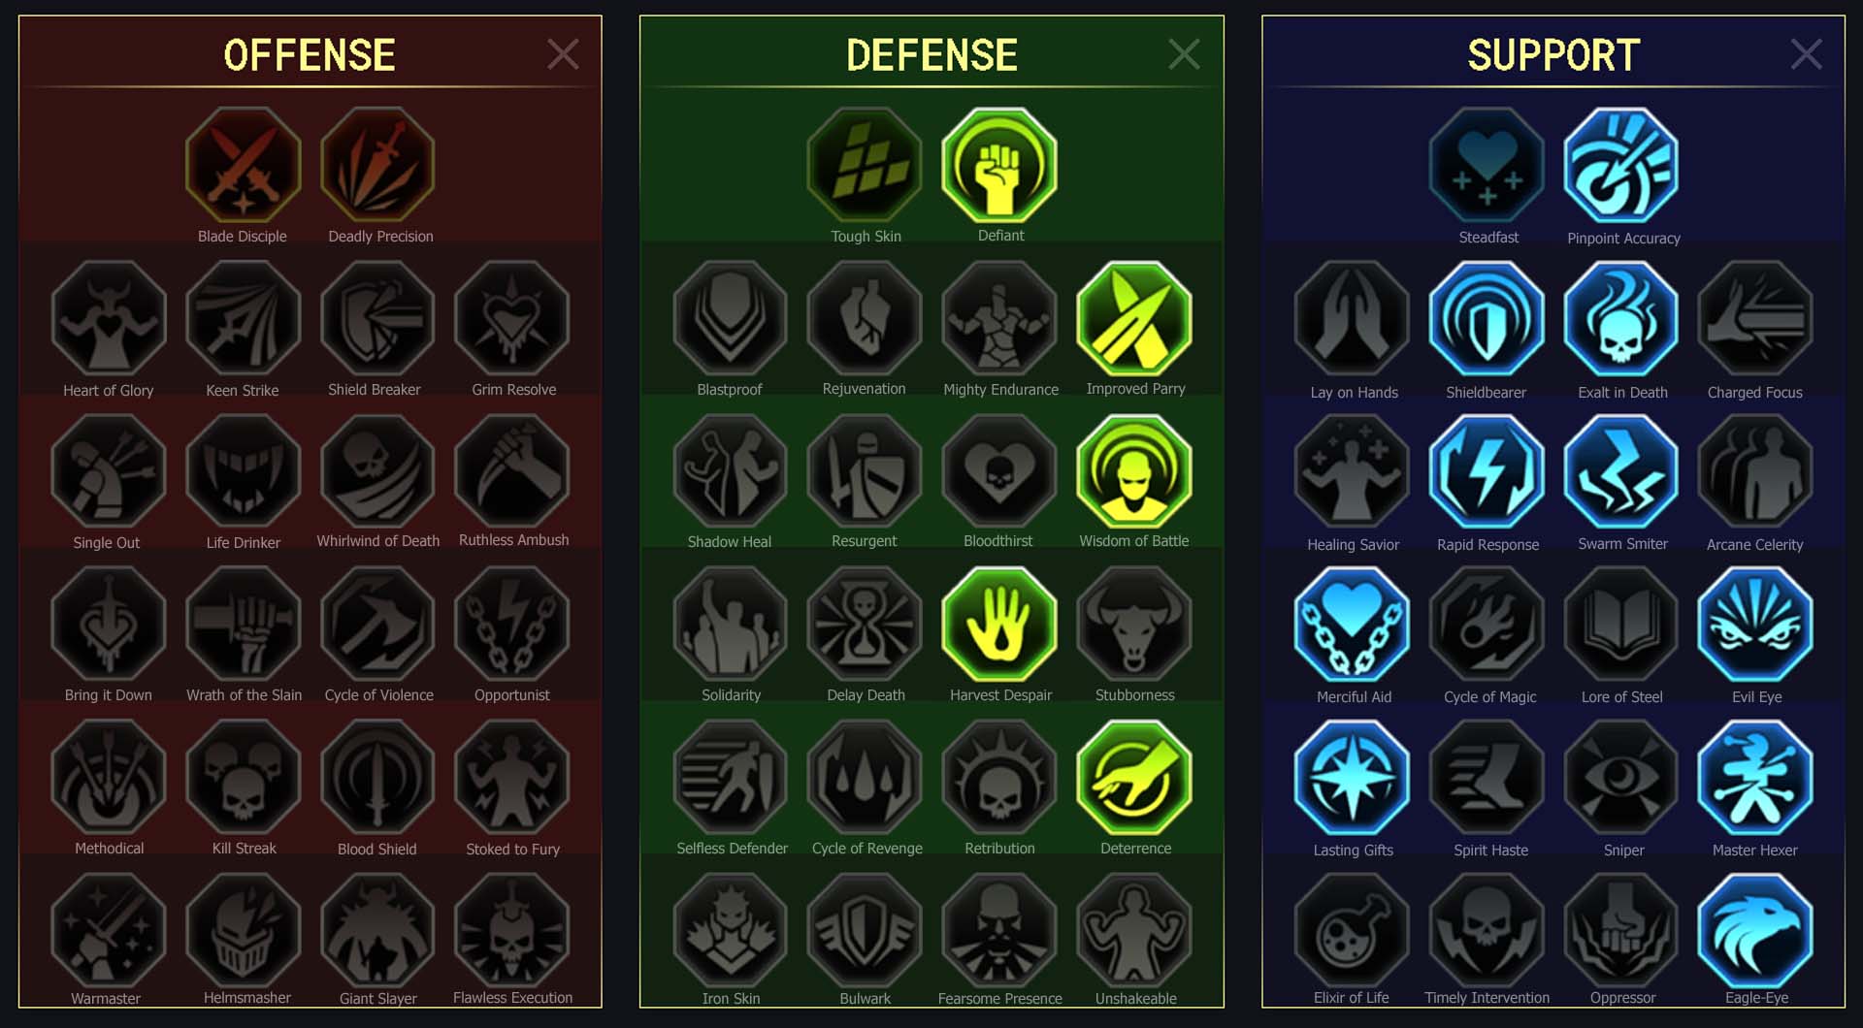Select the Blade Disciple mastery icon

point(243,165)
